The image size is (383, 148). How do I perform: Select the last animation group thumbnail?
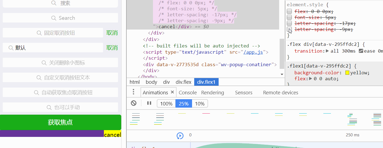pyautogui.click(x=377, y=119)
